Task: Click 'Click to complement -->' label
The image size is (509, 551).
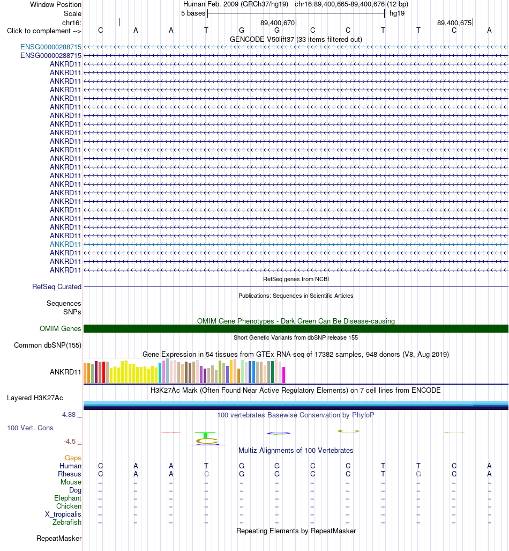Action: click(x=44, y=31)
